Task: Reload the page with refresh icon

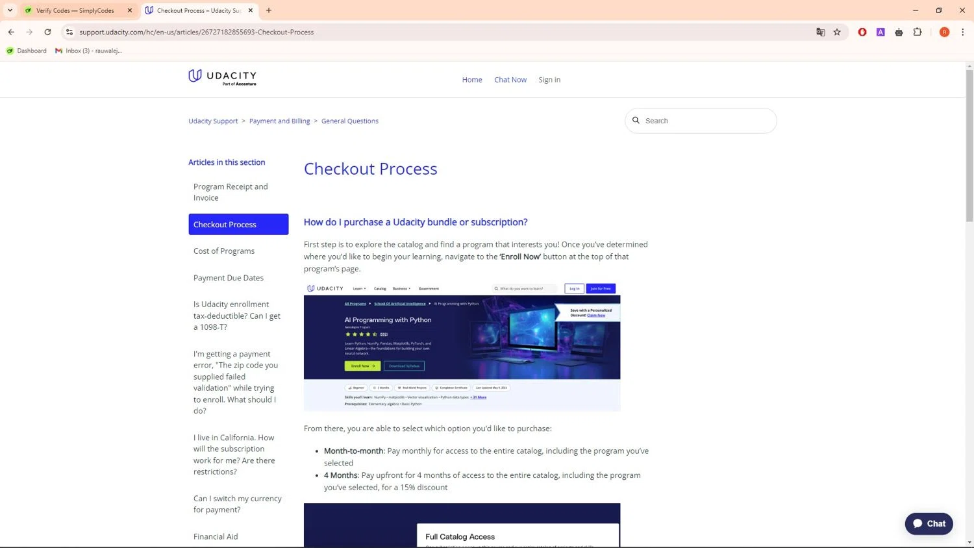Action: tap(47, 32)
